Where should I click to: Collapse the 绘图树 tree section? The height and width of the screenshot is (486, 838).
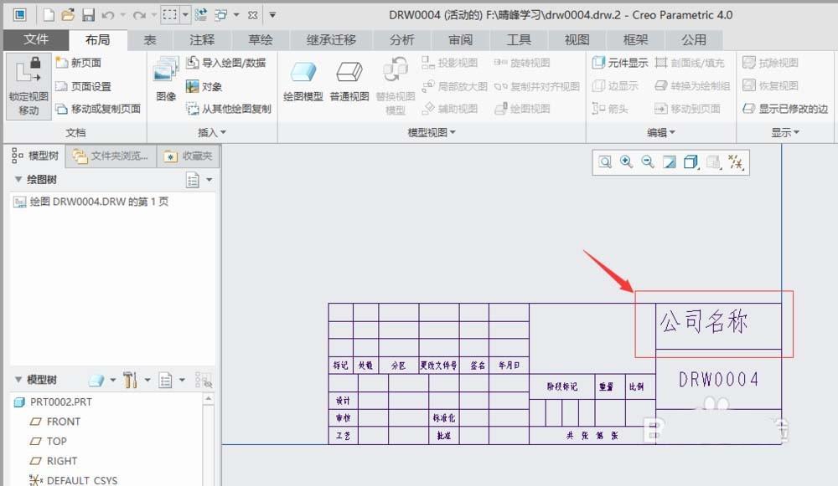[x=18, y=177]
